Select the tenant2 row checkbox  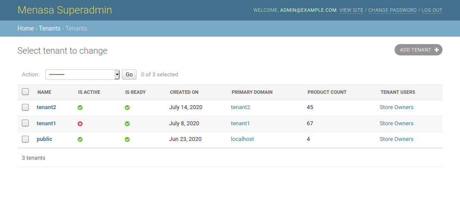25,107
